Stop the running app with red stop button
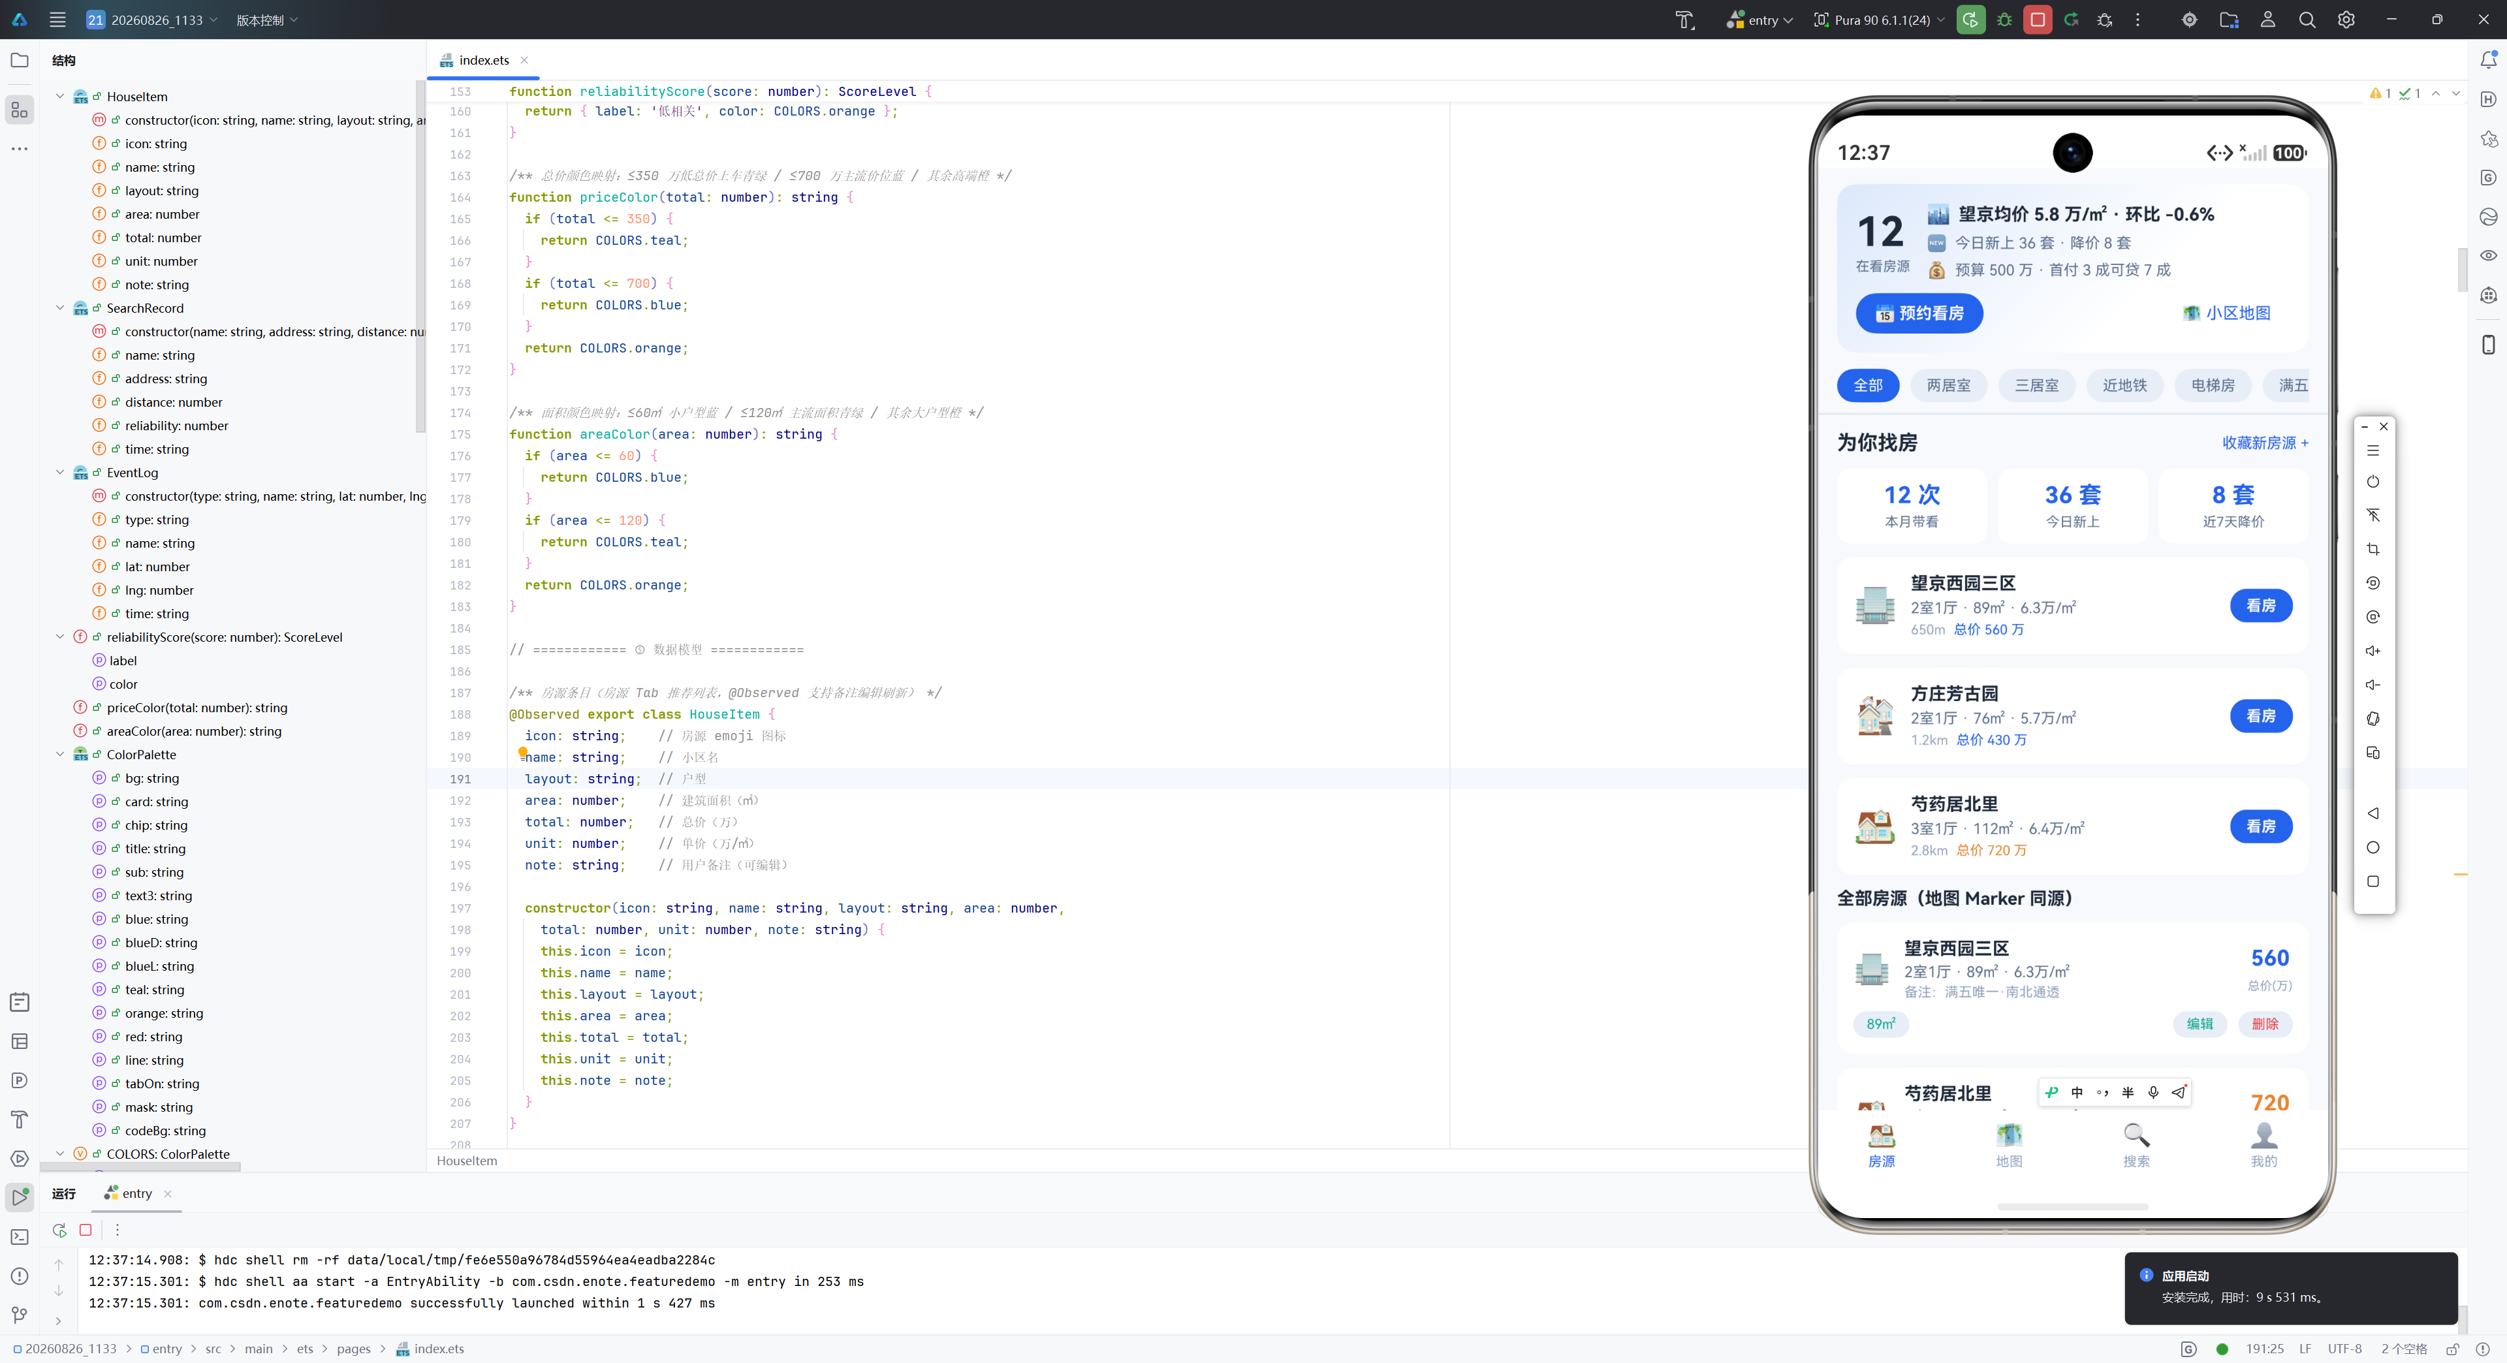2507x1363 pixels. point(2038,20)
